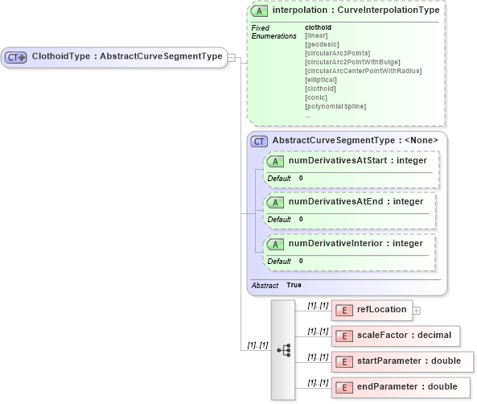Select the [clothoid] enumeration entry
477x404 pixels.
pos(320,89)
